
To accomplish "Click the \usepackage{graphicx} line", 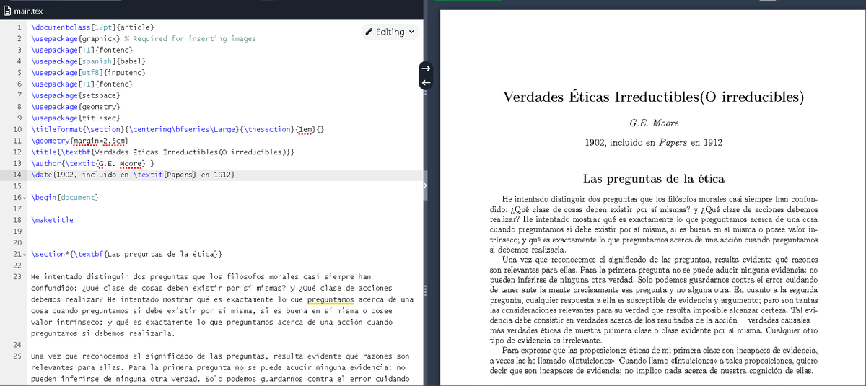I will click(144, 38).
